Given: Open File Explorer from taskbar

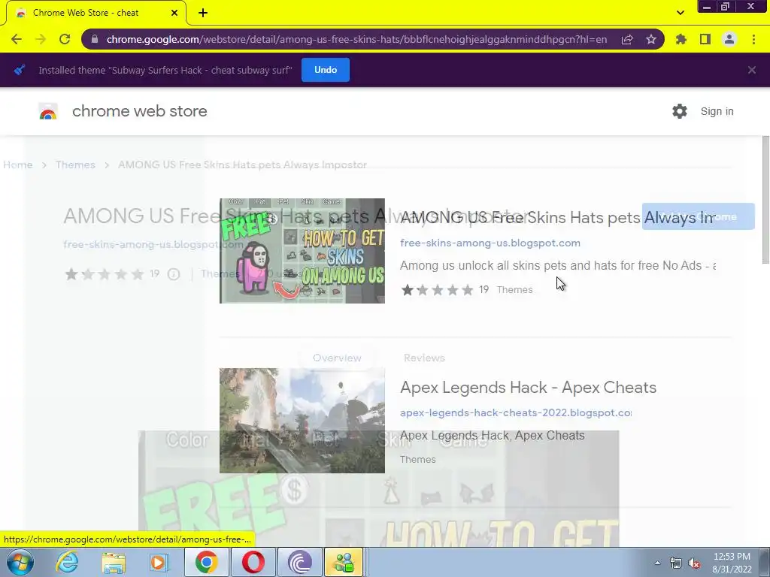Looking at the screenshot, I should click(x=114, y=562).
